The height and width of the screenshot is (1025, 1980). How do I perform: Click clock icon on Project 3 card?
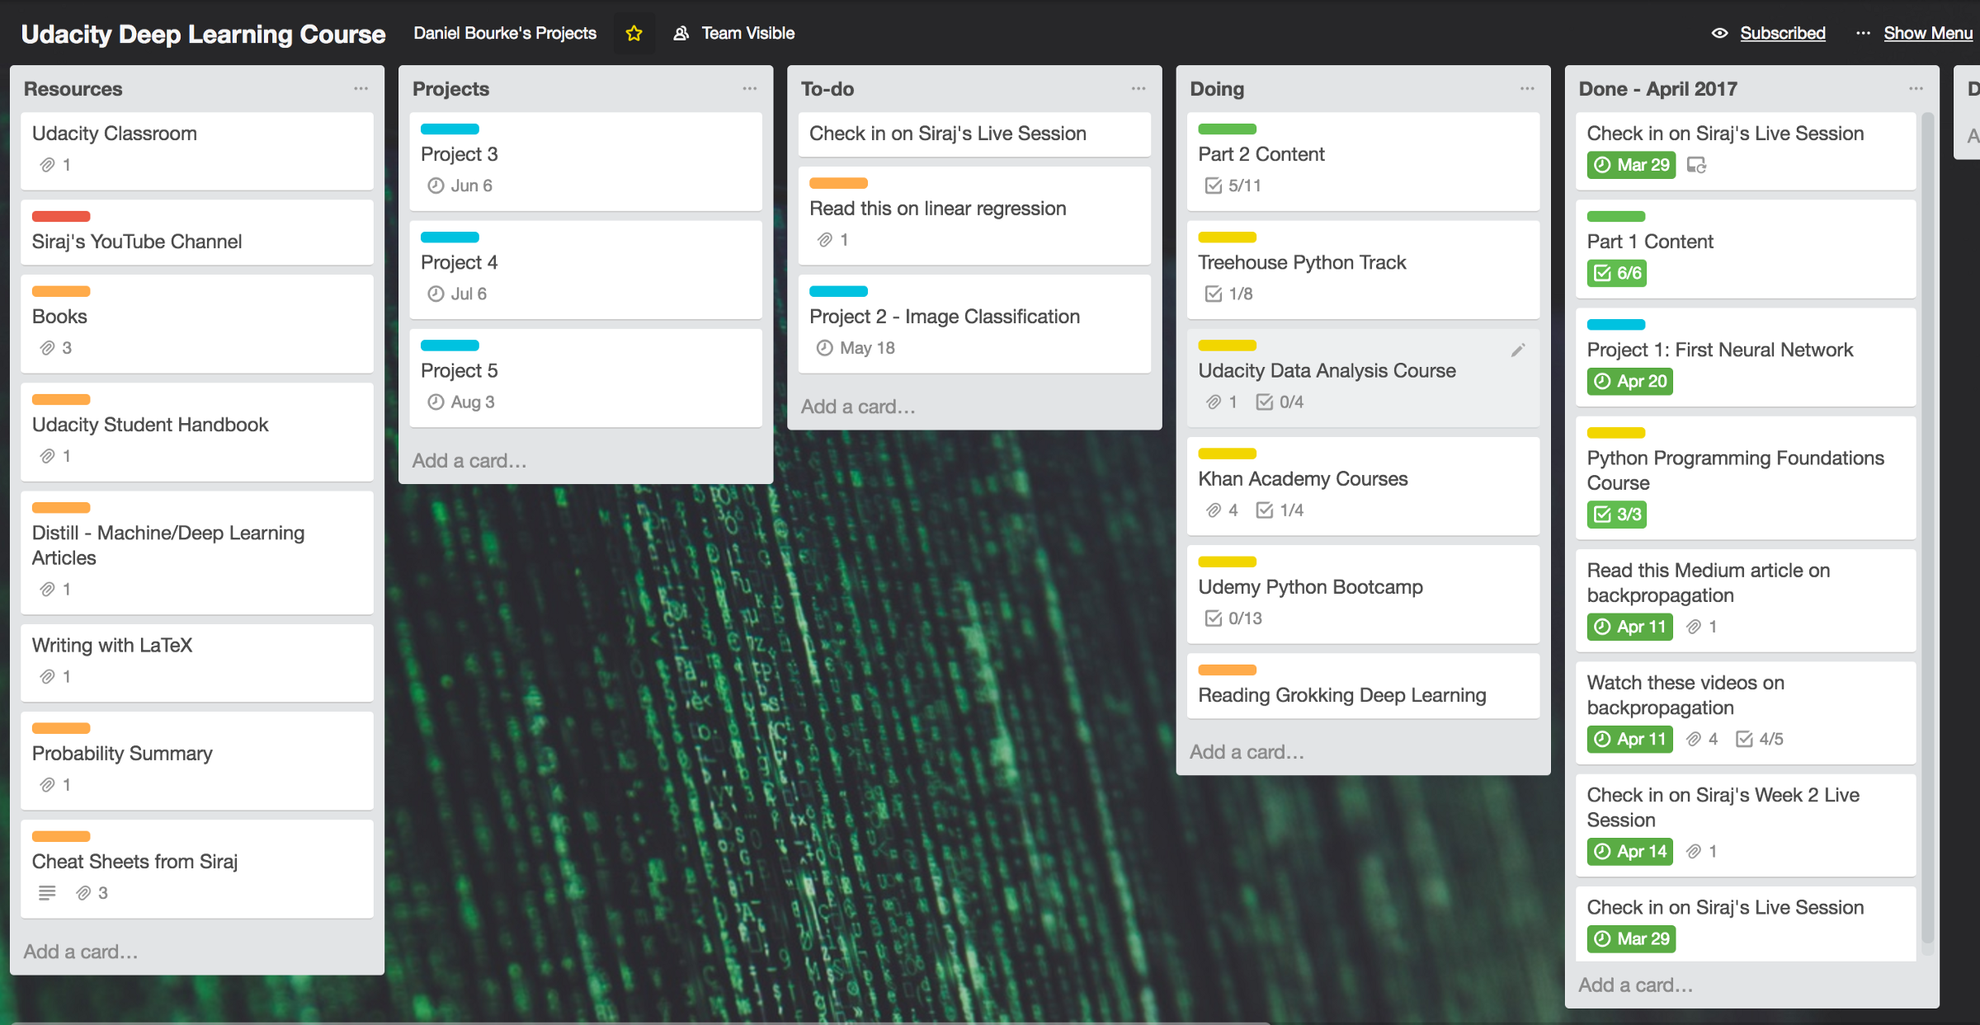436,186
